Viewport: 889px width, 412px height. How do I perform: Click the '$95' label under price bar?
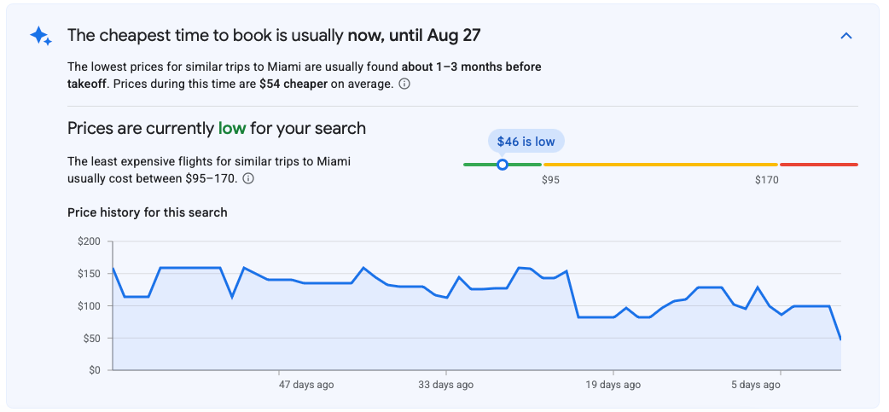(550, 180)
